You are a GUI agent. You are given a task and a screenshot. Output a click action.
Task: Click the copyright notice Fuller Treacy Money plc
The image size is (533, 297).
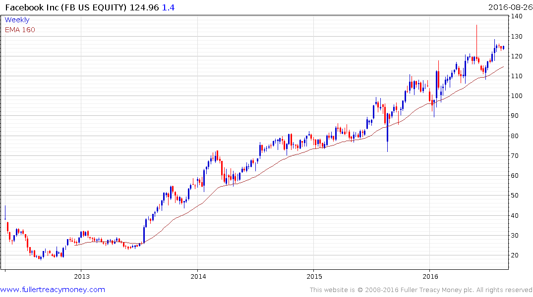coord(421,290)
